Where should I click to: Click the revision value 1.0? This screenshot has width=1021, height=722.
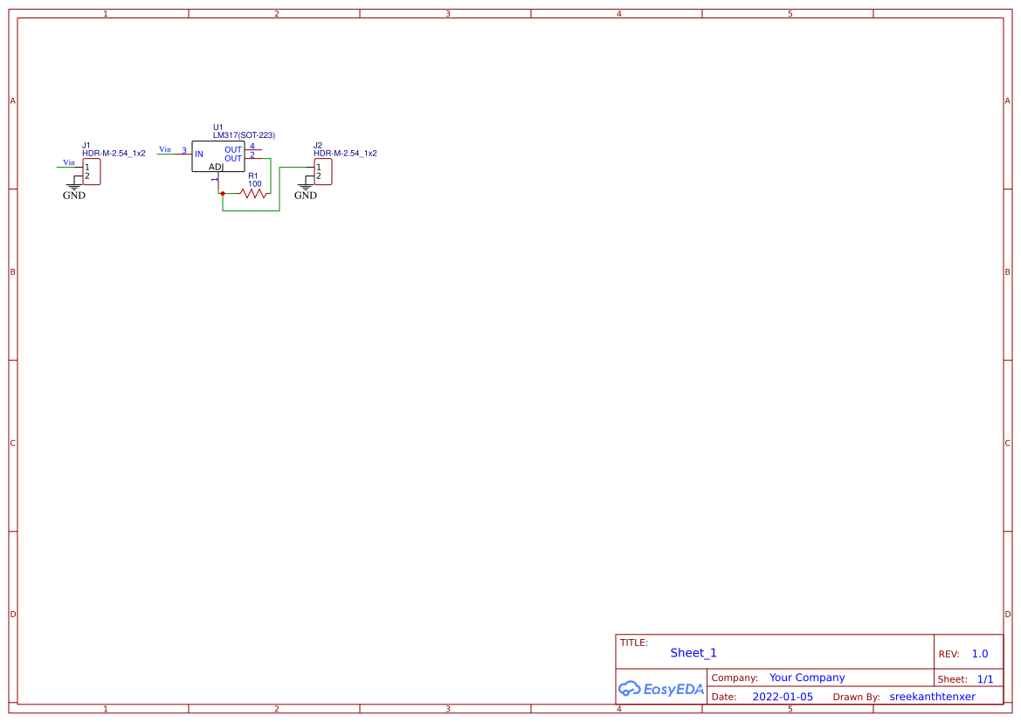click(x=978, y=653)
